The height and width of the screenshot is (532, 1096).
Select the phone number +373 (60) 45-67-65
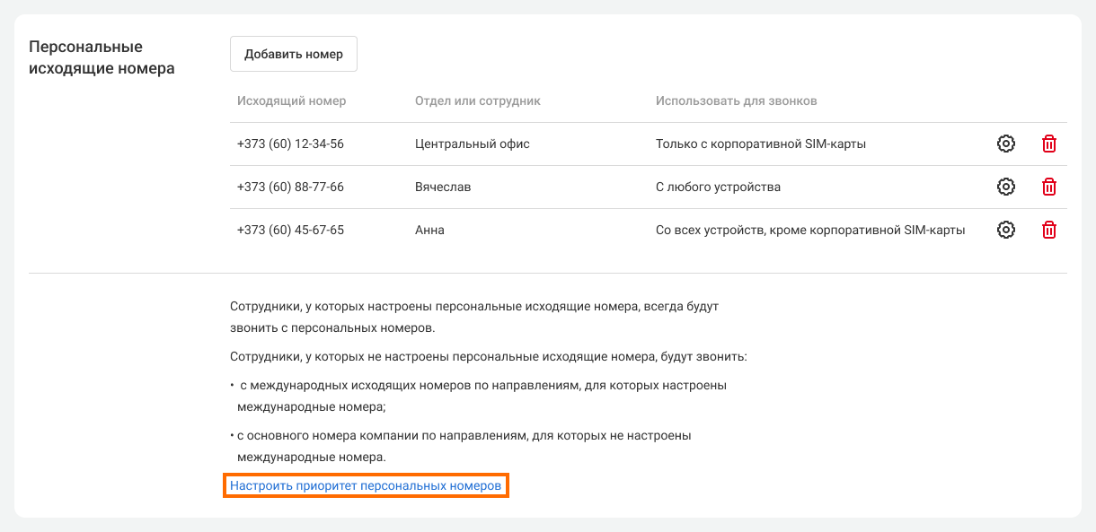point(290,230)
